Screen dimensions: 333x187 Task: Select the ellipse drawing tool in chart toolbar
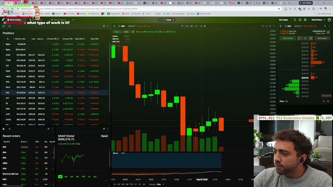(196, 26)
